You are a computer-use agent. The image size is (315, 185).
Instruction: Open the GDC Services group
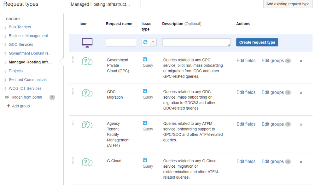21,44
